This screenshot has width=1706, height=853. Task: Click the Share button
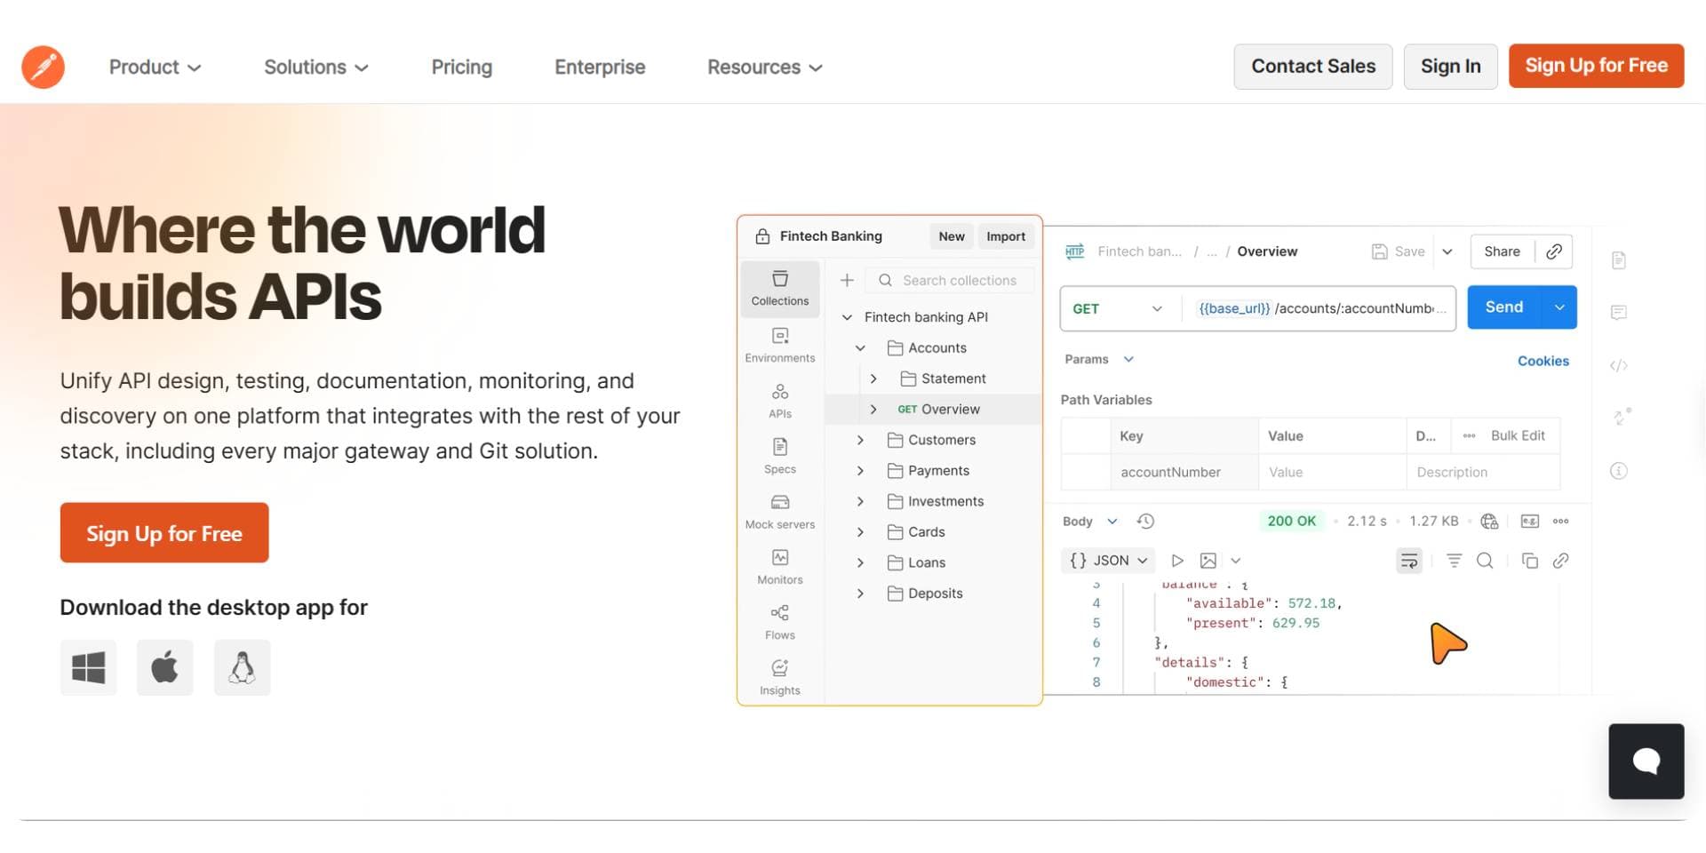[1502, 251]
